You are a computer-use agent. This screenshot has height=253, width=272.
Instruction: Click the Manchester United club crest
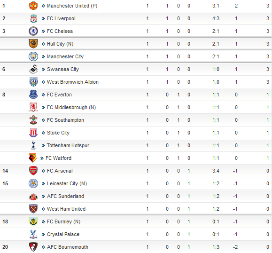pos(33,6)
